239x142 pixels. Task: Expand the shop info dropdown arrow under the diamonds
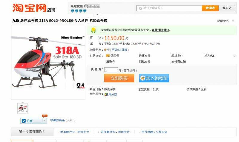click(x=97, y=14)
